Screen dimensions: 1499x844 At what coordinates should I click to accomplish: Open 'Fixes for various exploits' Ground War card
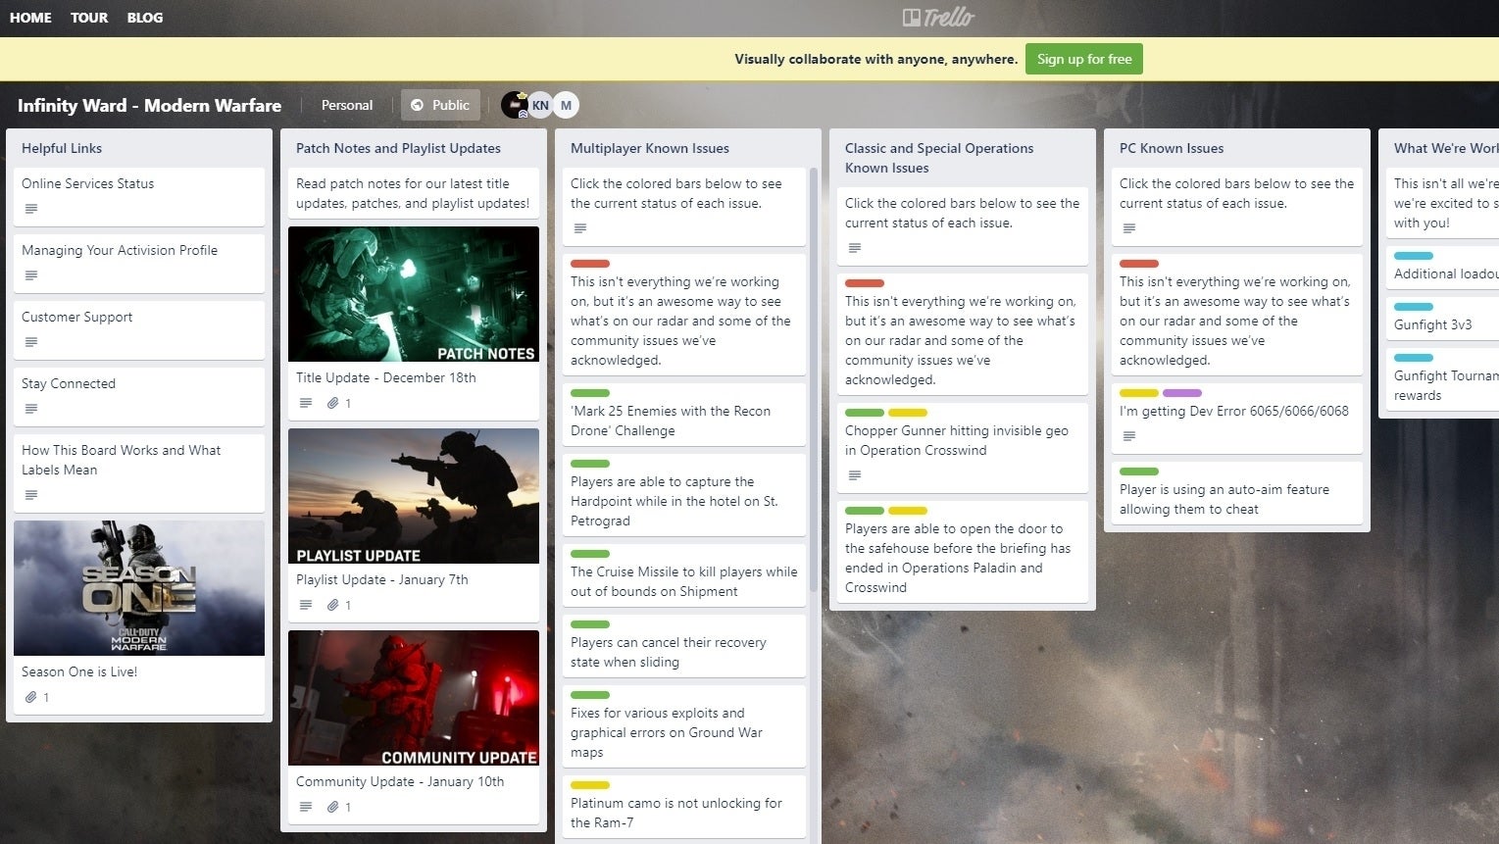pyautogui.click(x=684, y=726)
